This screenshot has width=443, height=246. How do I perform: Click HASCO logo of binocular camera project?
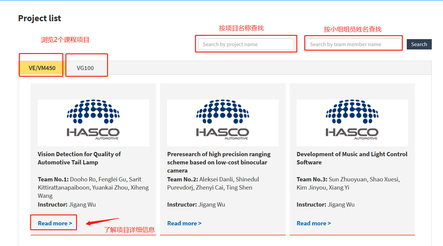tap(222, 123)
